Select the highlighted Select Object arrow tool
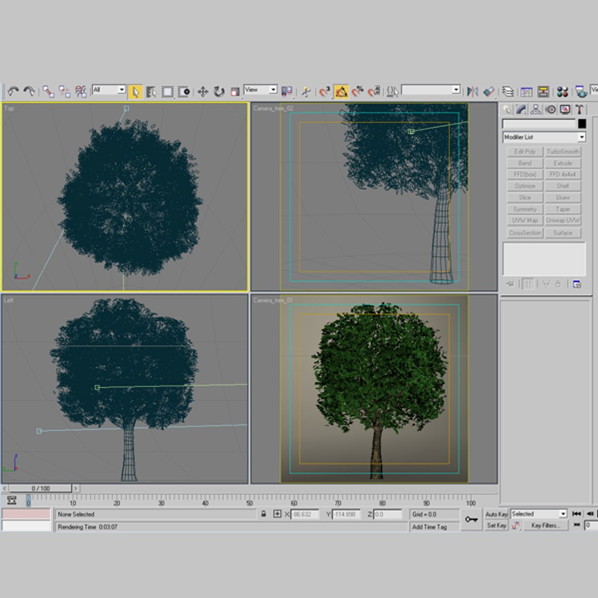Image resolution: width=598 pixels, height=598 pixels. (136, 91)
